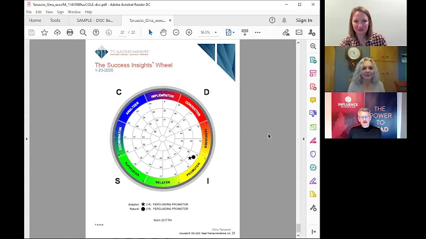
Task: Print the document with printer icon
Action: 70,33
